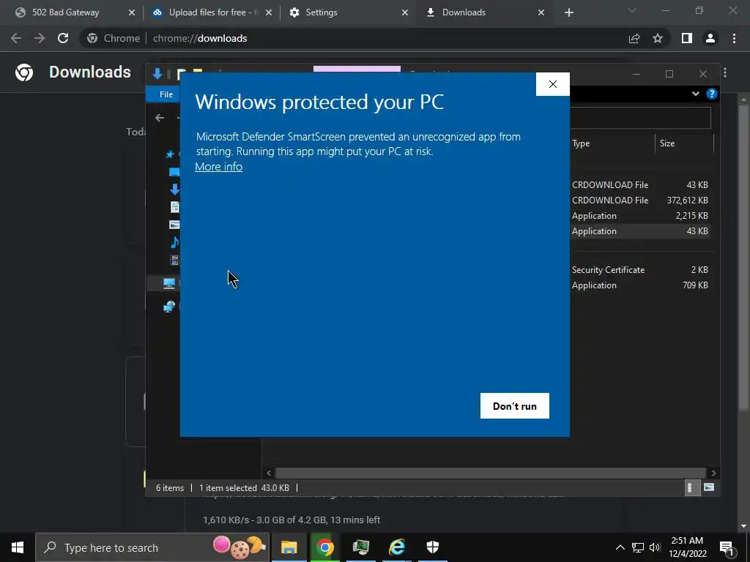Screen dimensions: 750x562
Task: Open the Windows Start menu
Action: [18, 547]
